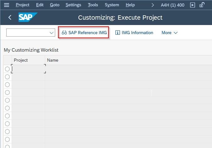212x148 pixels.
Task: Click the Name column header
Action: pos(53,60)
